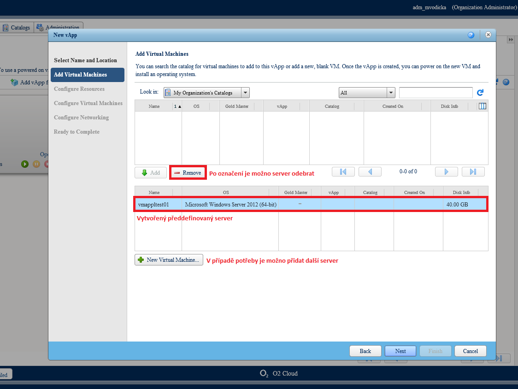This screenshot has height=389, width=518.
Task: Click adm_mvodicka username in header
Action: tap(429, 7)
